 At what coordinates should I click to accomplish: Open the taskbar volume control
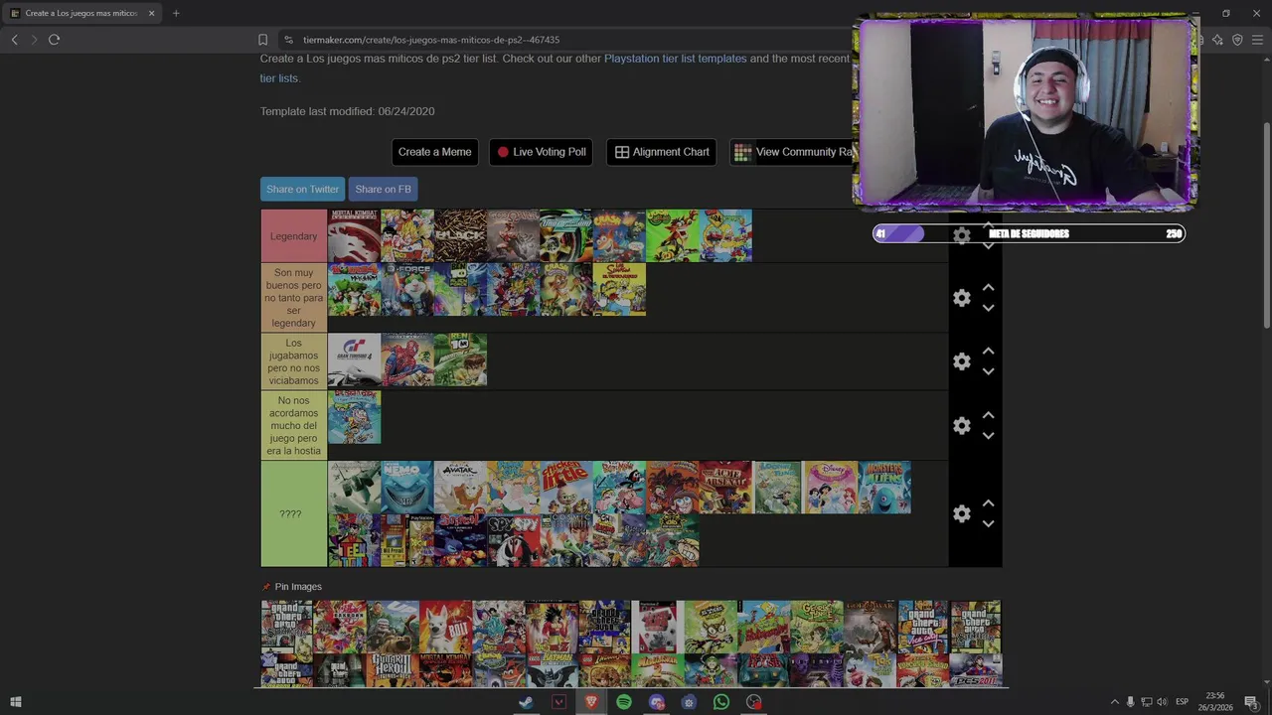(1162, 702)
